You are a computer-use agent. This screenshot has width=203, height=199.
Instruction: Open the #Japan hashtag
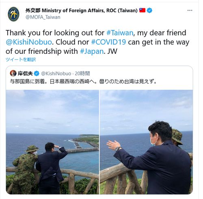[92, 51]
